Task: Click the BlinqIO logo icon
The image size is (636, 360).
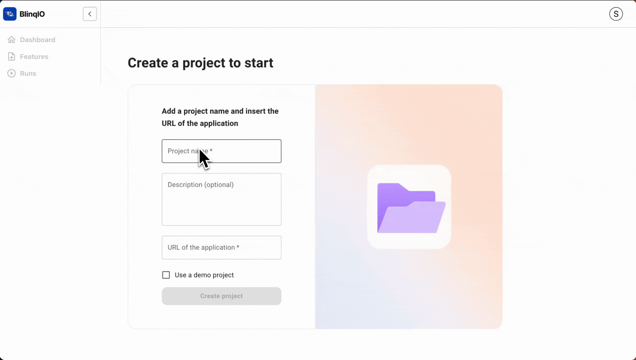Action: [x=10, y=14]
